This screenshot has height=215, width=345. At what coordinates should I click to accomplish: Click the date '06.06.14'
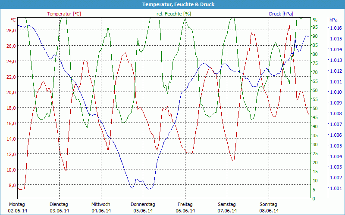tap(185, 211)
